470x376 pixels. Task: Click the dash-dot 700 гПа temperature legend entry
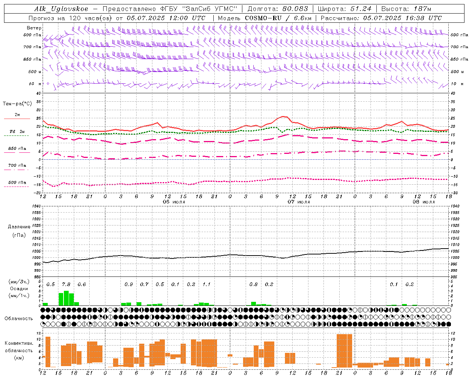17,166
